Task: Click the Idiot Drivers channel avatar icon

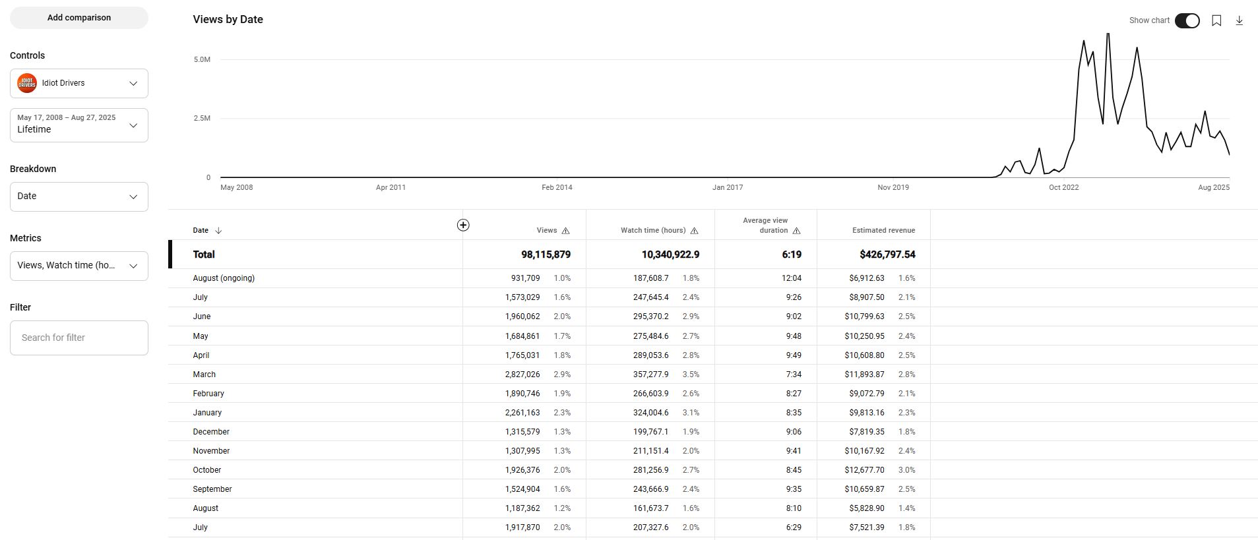Action: point(27,84)
